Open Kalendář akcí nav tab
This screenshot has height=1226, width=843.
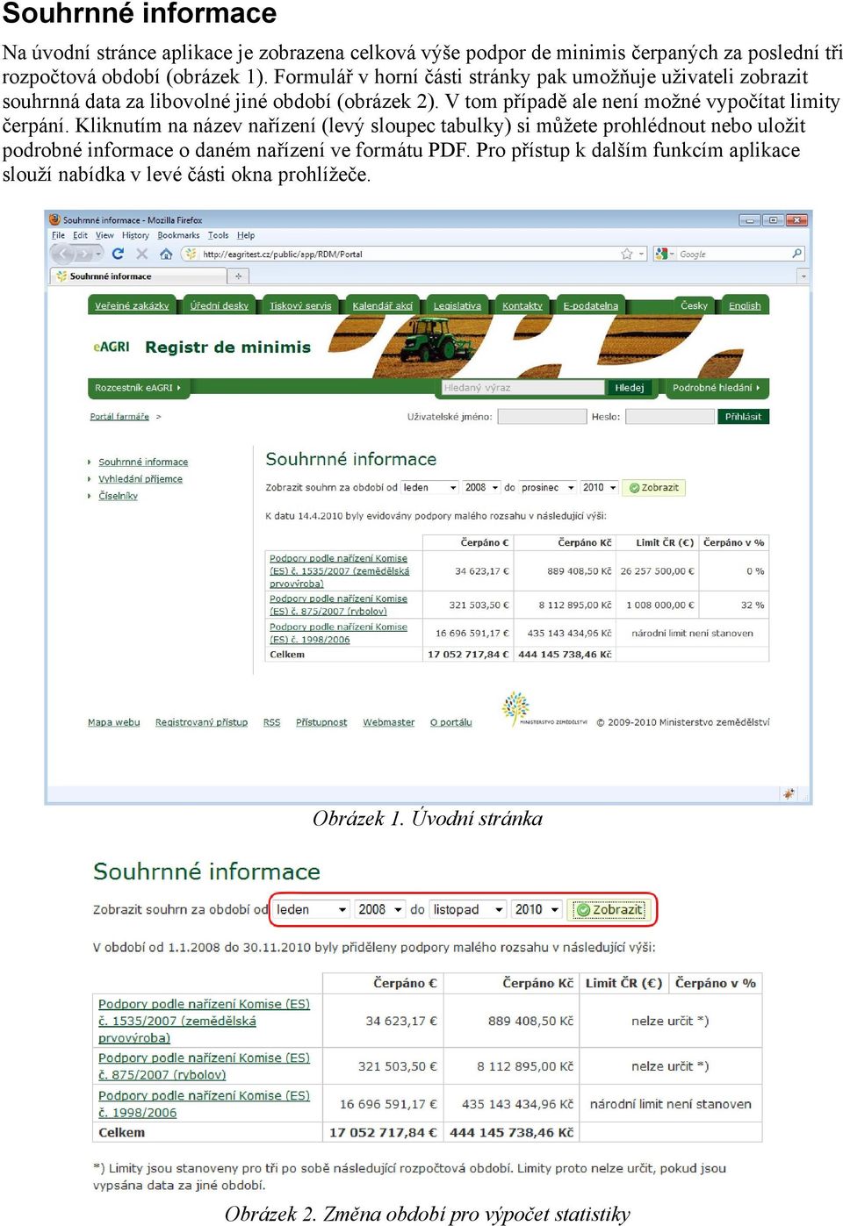tap(382, 305)
